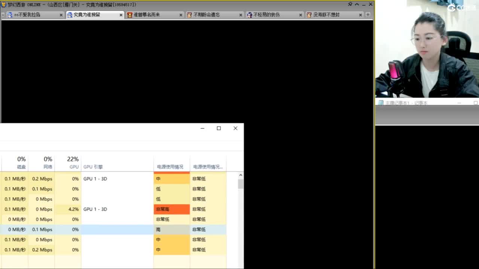Close the 梦幻西游 game window
The width and height of the screenshot is (479, 269).
coord(370,4)
